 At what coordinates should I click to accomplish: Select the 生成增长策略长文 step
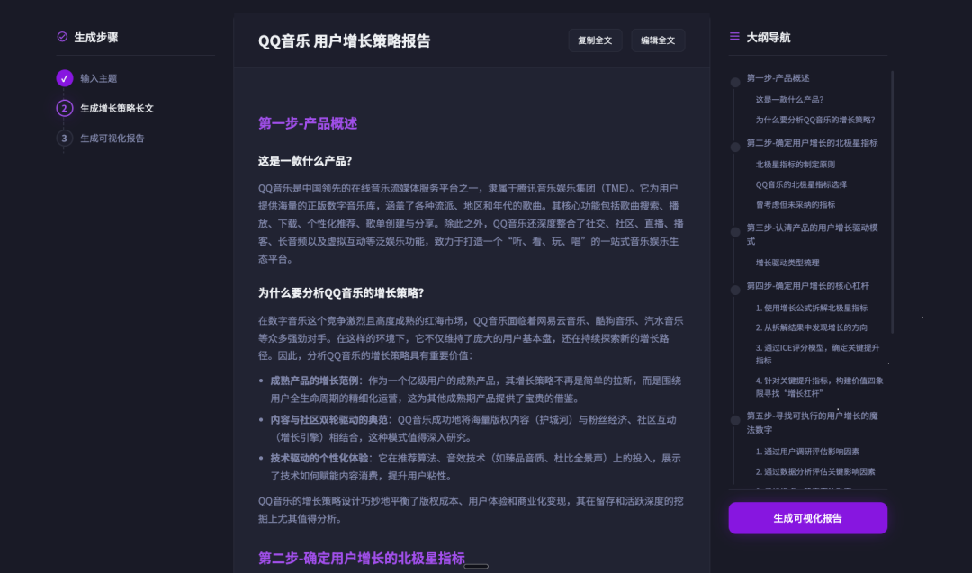pos(117,109)
